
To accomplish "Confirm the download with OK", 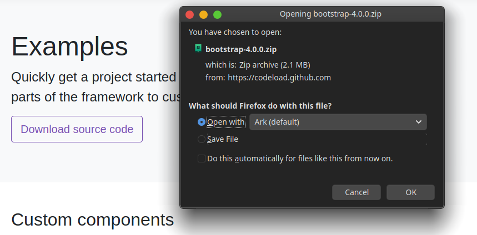I will [410, 192].
